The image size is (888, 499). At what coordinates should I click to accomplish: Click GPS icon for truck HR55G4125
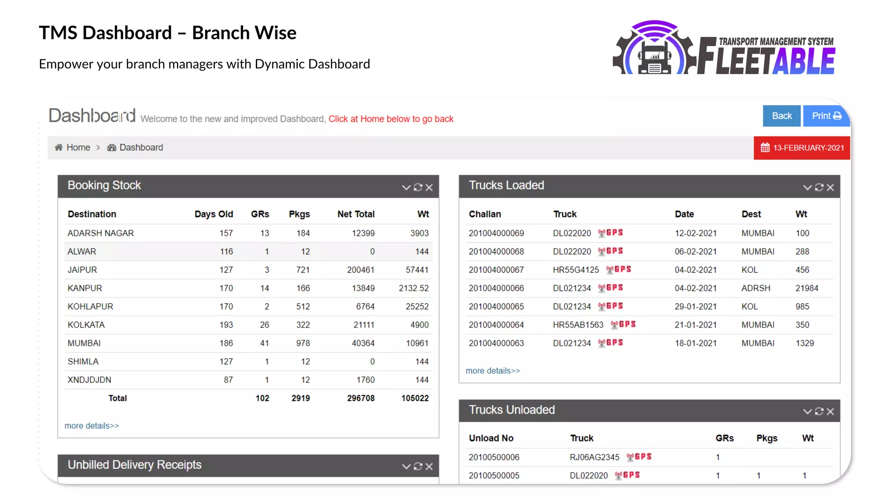pos(619,269)
